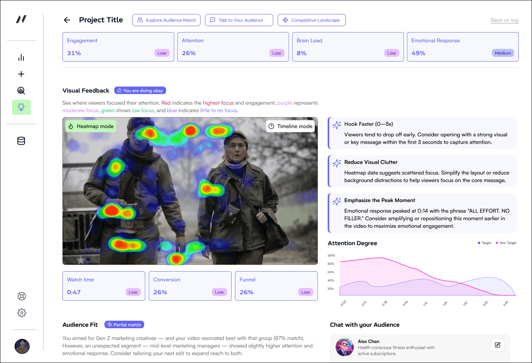532x363 pixels.
Task: Click the Visual Feedback heading
Action: pyautogui.click(x=86, y=91)
